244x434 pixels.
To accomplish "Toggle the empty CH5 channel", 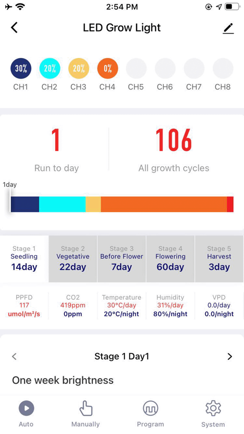I will 136,69.
